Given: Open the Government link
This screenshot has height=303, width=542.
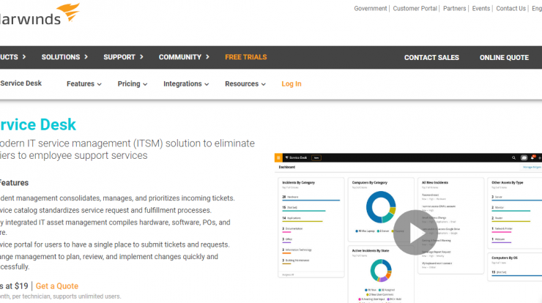Looking at the screenshot, I should (370, 9).
